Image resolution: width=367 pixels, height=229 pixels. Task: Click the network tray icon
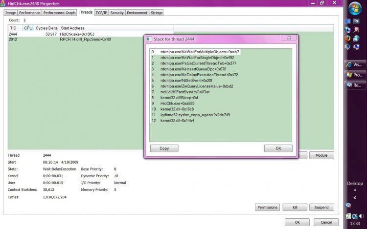(x=355, y=216)
